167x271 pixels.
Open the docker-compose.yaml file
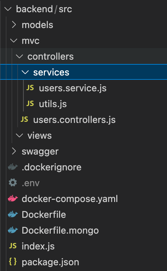(x=70, y=199)
